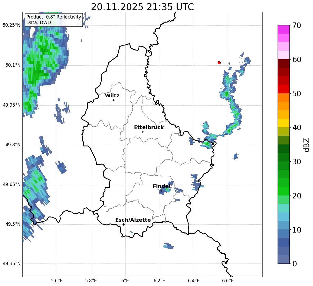Screen dimensions: 313x286
Task: Click the 49.35°N latitude label
Action: coord(12,264)
